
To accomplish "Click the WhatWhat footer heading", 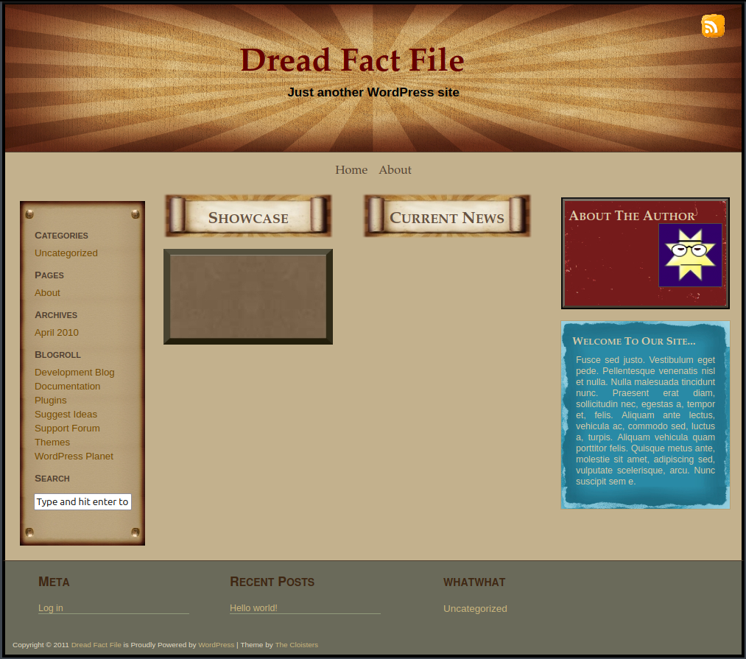I will [x=474, y=582].
